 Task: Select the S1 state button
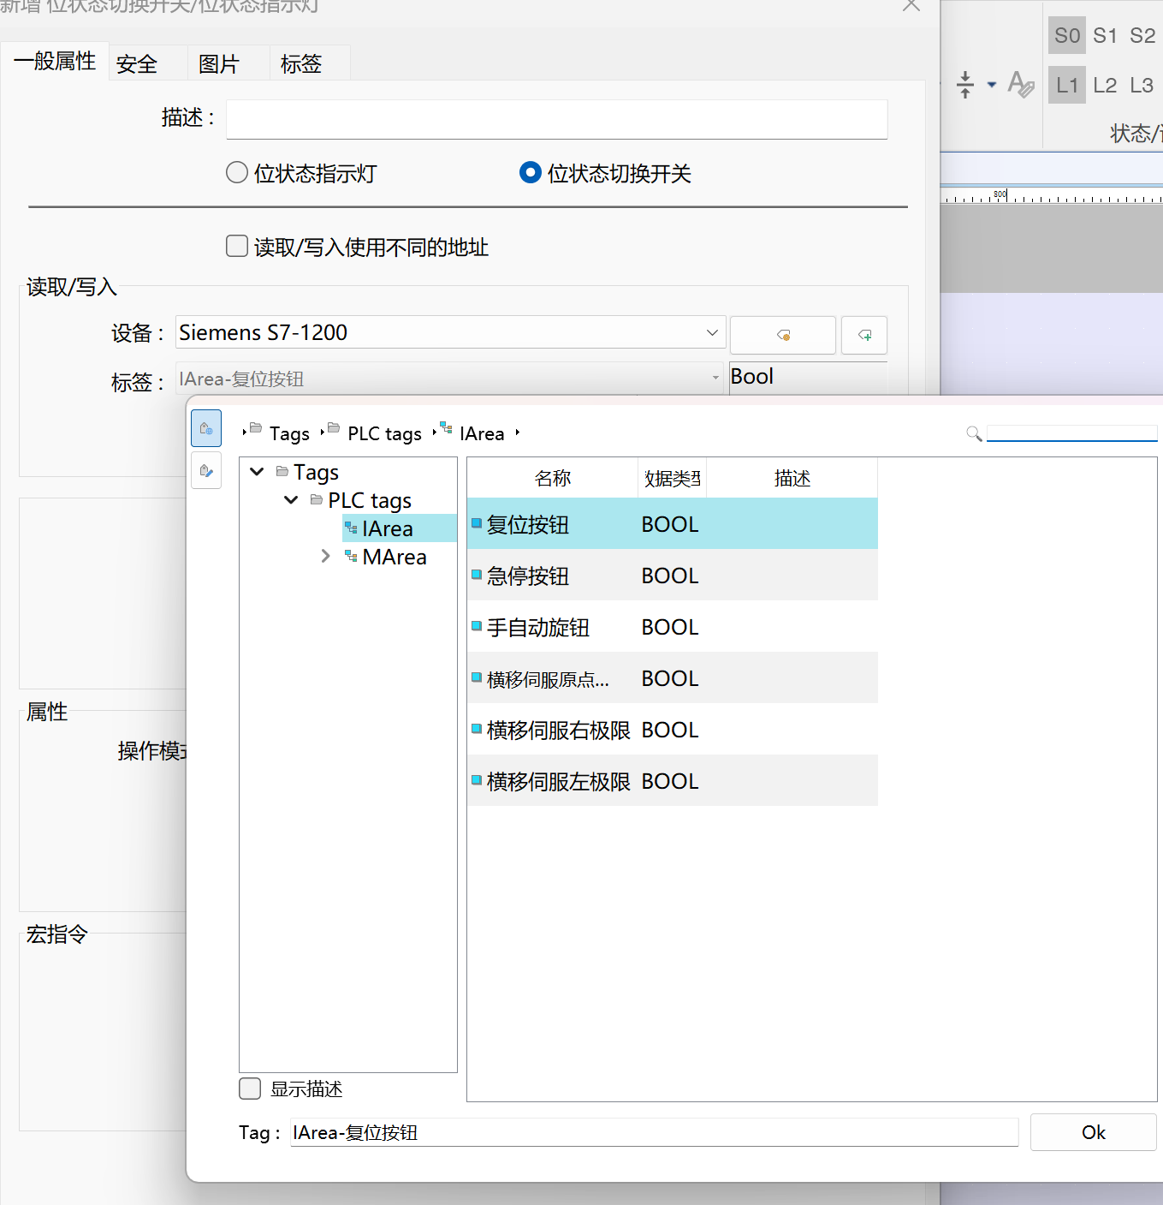1104,36
